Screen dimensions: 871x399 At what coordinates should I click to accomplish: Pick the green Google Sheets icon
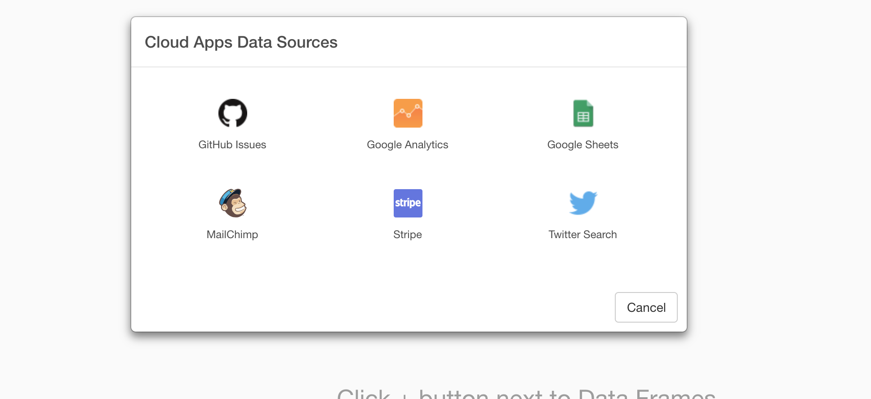coord(583,113)
